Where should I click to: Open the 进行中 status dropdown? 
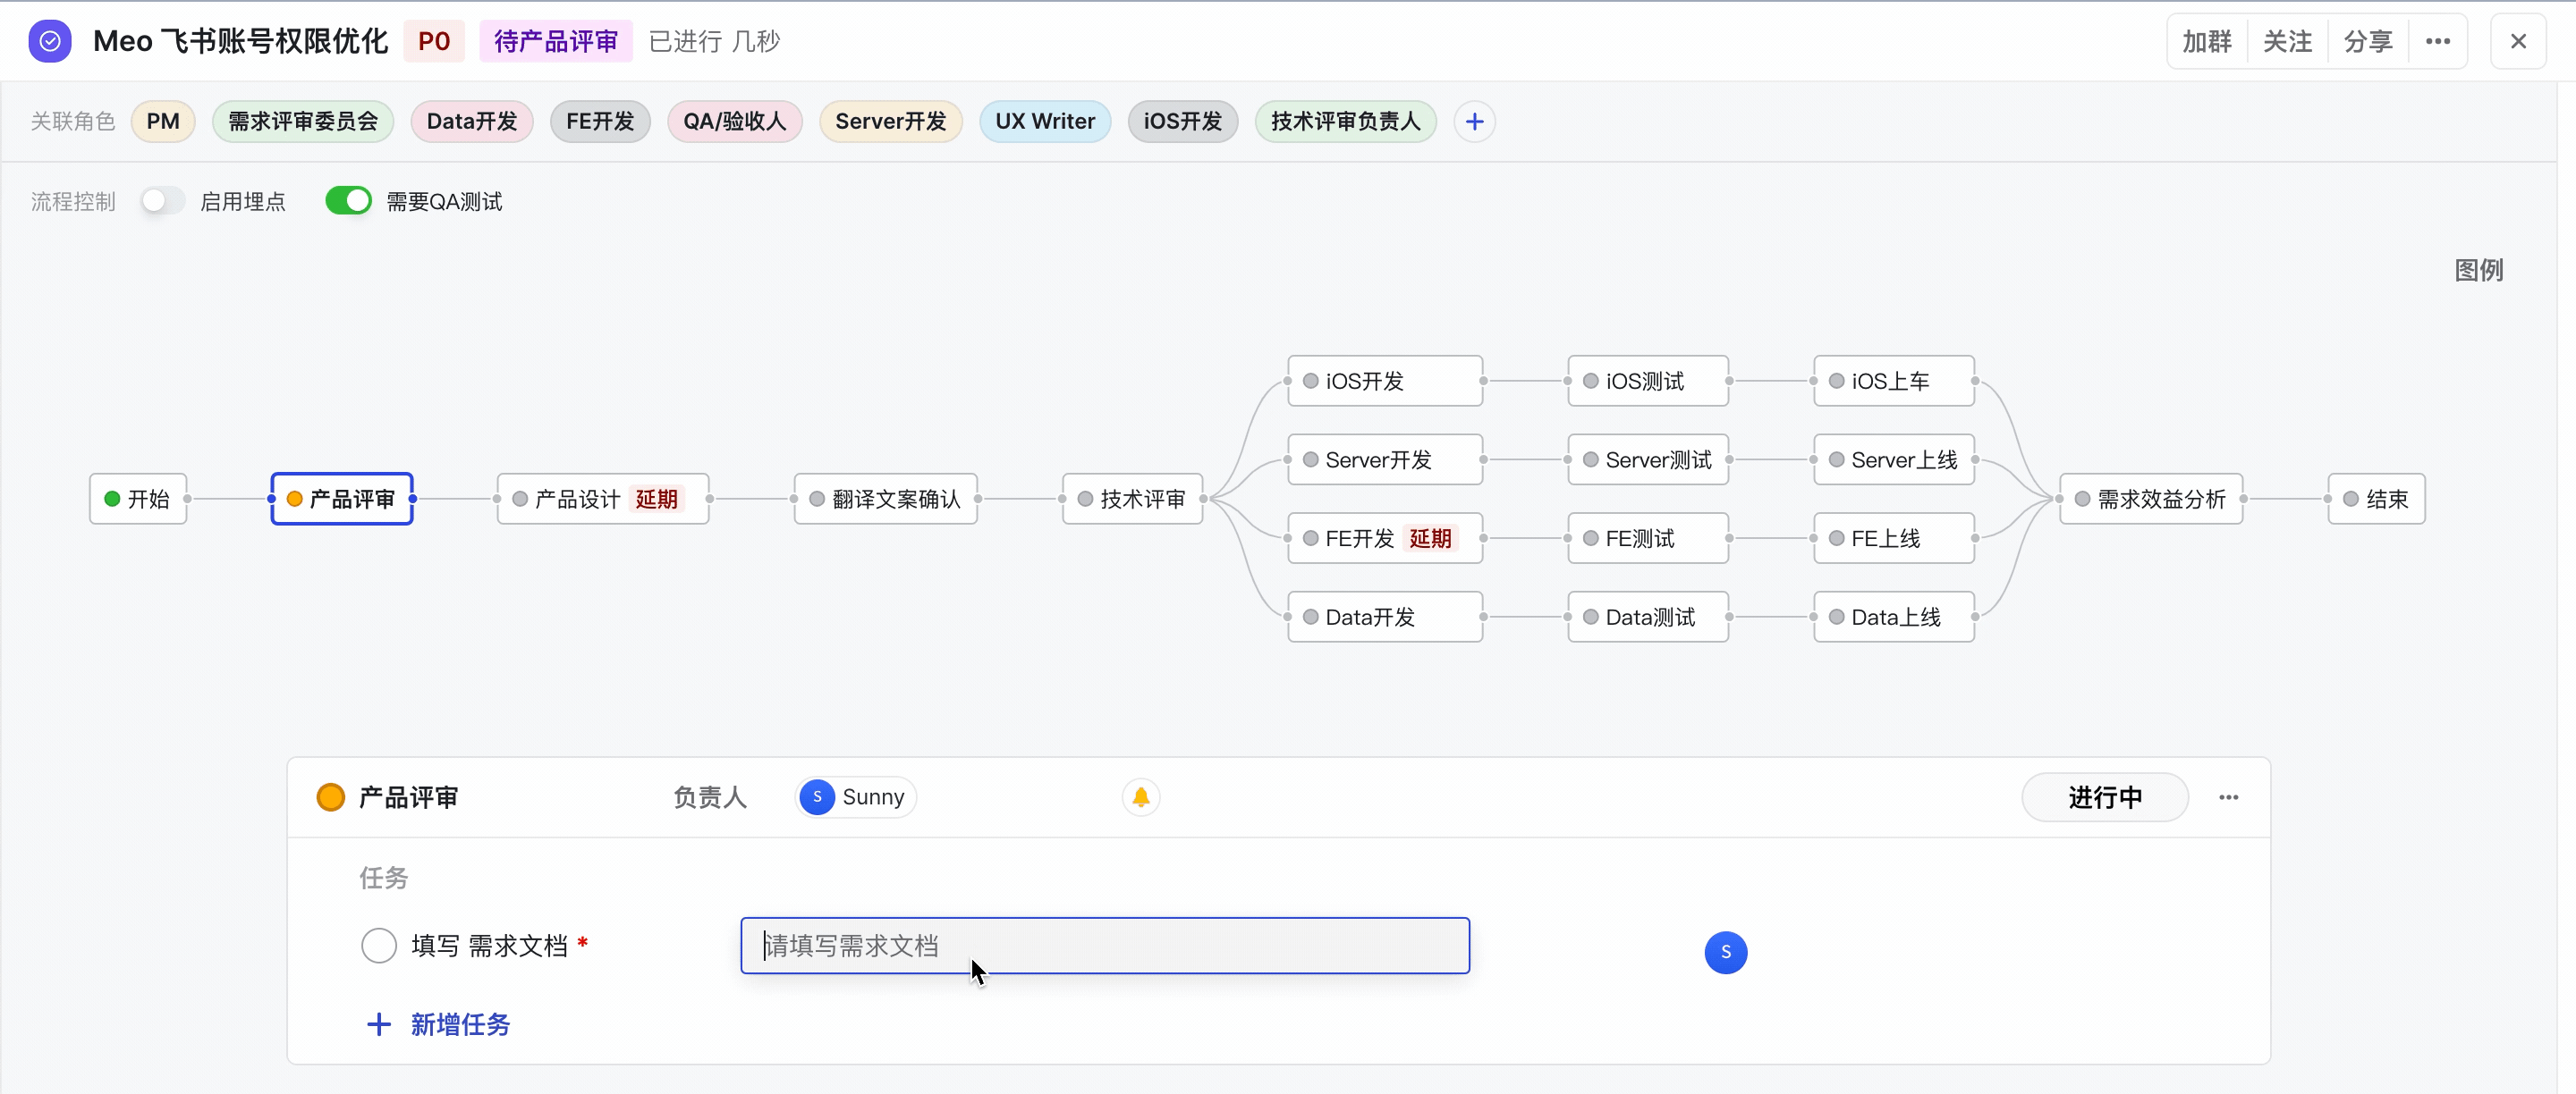(x=2104, y=797)
